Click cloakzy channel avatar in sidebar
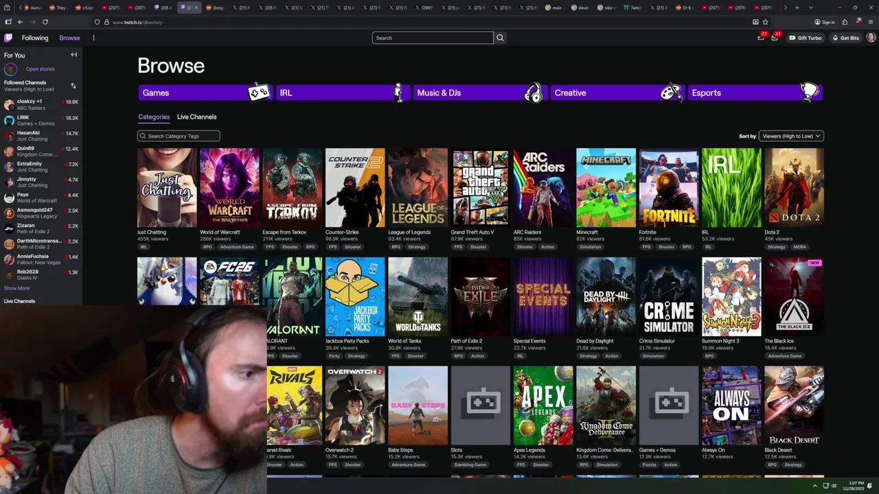879x494 pixels. coord(9,105)
